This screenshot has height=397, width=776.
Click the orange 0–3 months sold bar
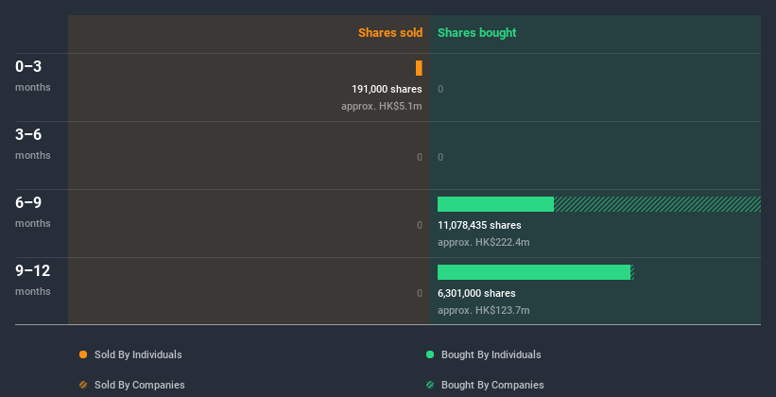(x=419, y=68)
